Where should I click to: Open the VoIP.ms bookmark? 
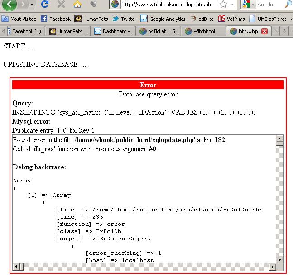(x=231, y=19)
